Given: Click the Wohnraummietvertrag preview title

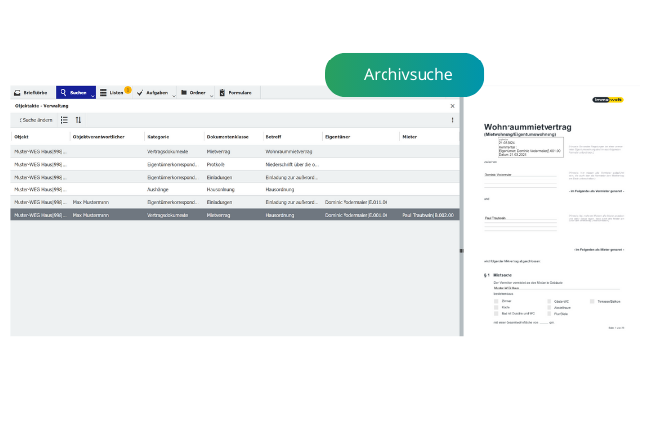Looking at the screenshot, I should click(x=527, y=127).
